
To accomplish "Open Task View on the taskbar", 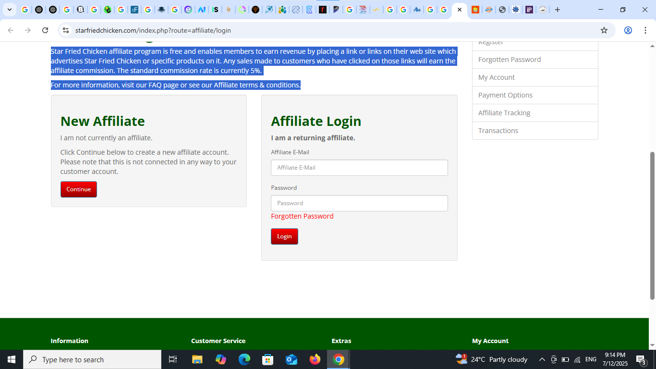I will (x=173, y=359).
